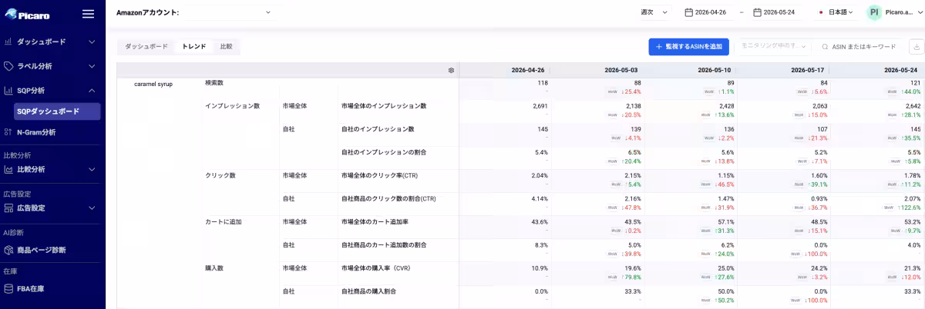Click the 商品ページ診断 box icon

8,250
